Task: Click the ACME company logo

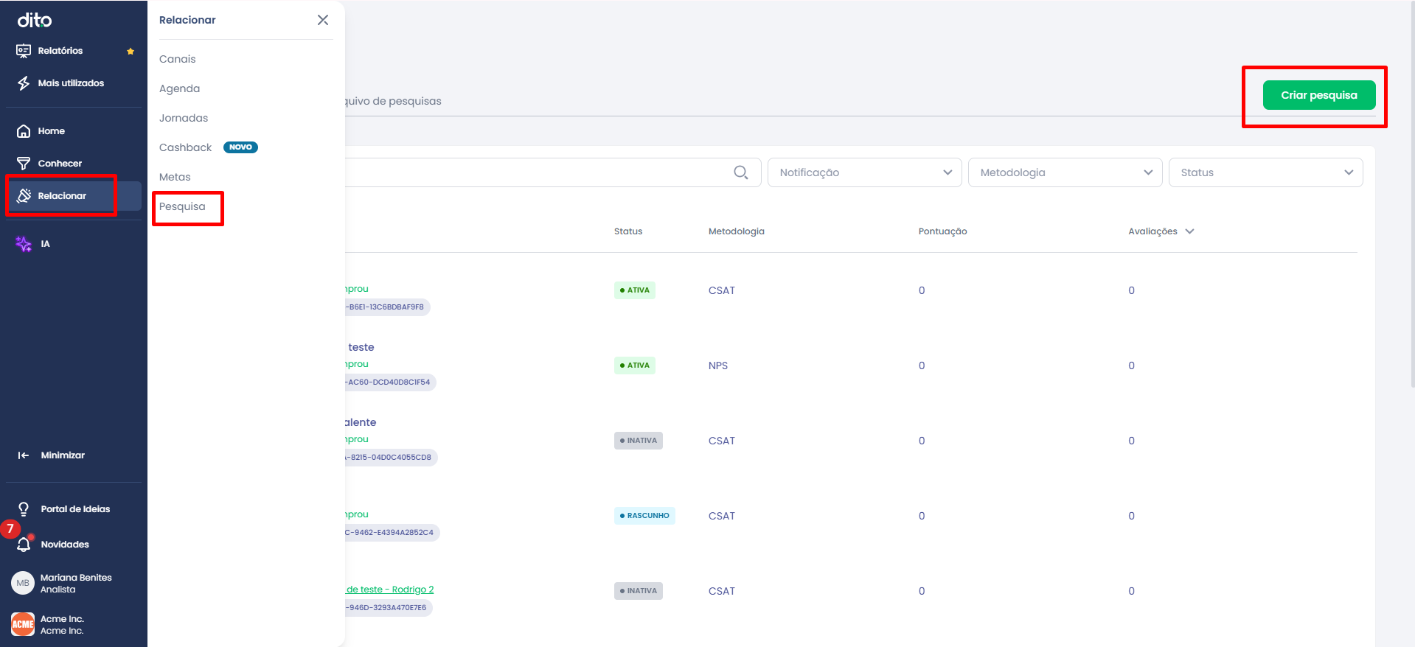Action: 23,624
